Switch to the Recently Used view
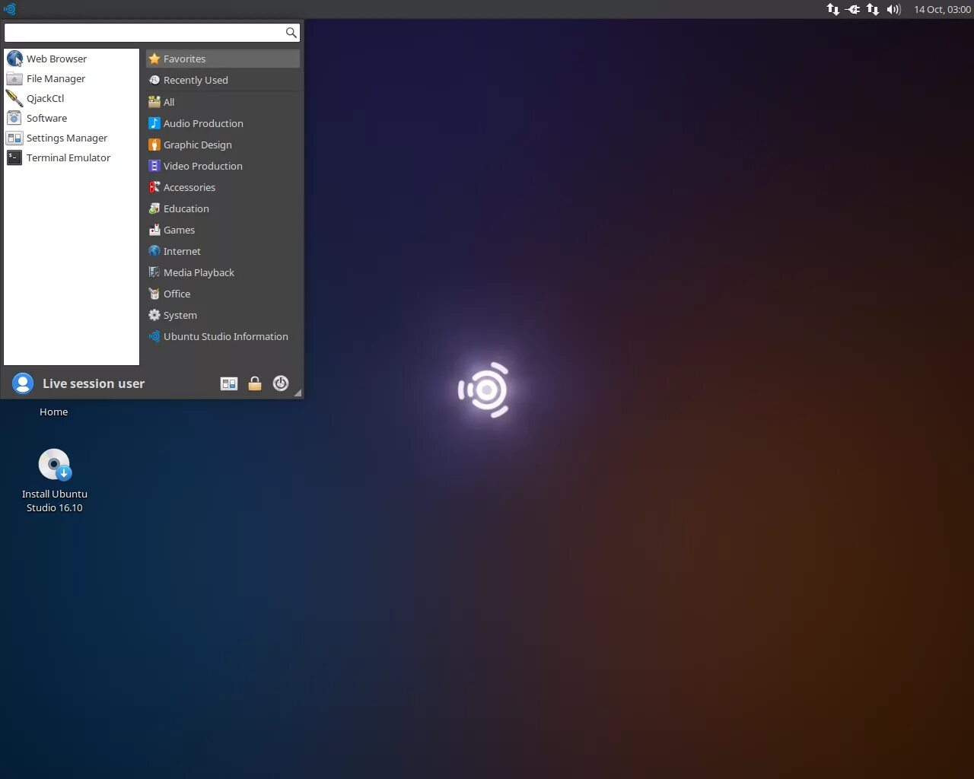Image resolution: width=974 pixels, height=779 pixels. tap(196, 80)
